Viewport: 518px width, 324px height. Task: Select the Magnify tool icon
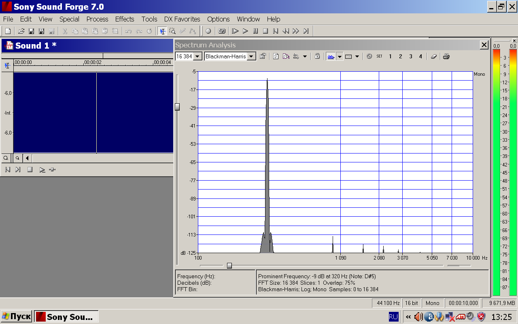click(173, 31)
